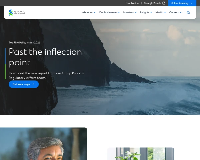Click the Top Five Policy Issues 2026 text
The image size is (200, 160).
coord(24,42)
